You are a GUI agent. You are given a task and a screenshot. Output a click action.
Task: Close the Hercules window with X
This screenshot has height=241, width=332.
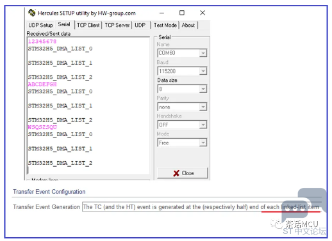tap(203, 13)
